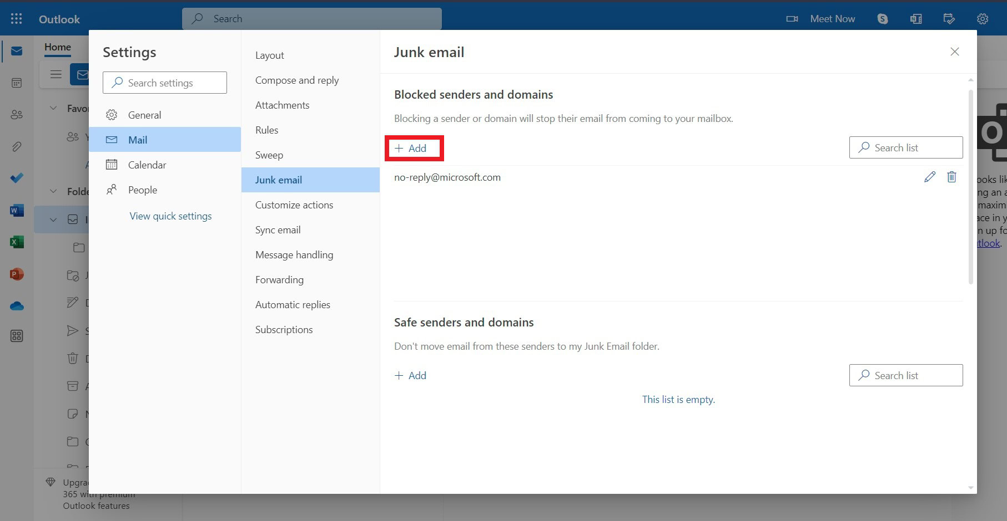Open the People icon in the left rail

pyautogui.click(x=17, y=115)
